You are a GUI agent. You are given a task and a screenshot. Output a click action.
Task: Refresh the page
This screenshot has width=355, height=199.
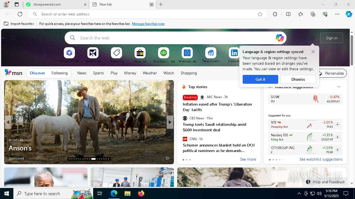click(20, 14)
